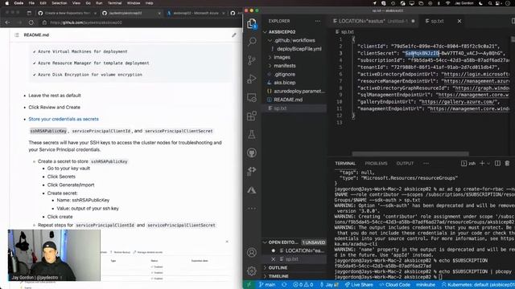Click Kubernetes default context in status bar

pyautogui.click(x=478, y=284)
